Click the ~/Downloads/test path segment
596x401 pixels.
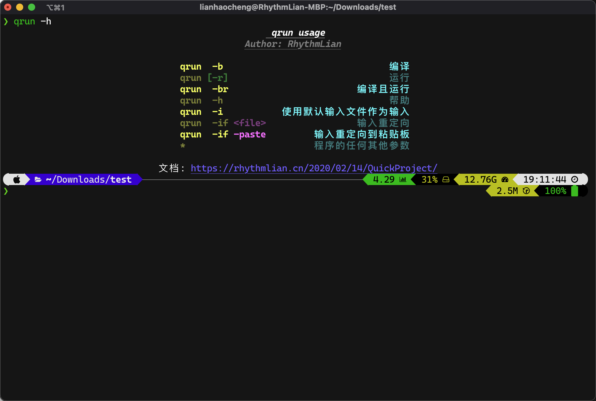click(x=89, y=179)
